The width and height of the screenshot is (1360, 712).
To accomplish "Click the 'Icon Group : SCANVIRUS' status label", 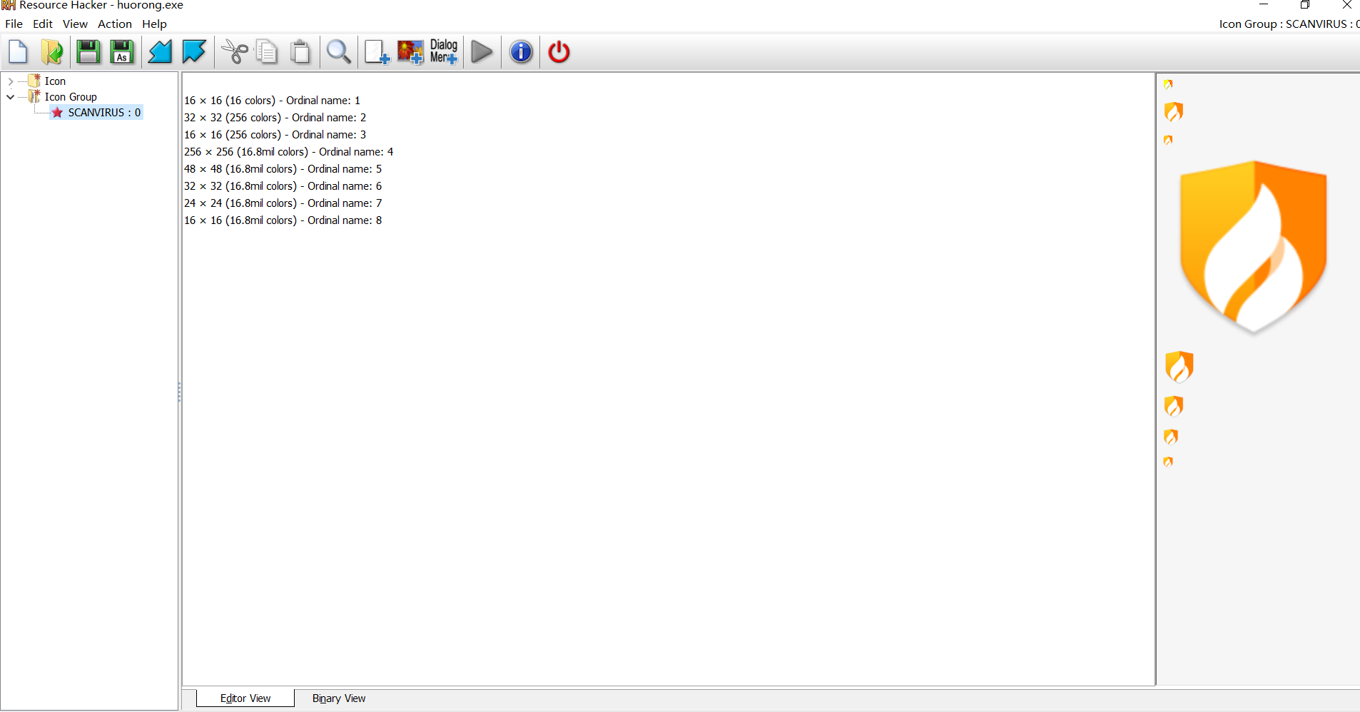I will click(x=1289, y=24).
